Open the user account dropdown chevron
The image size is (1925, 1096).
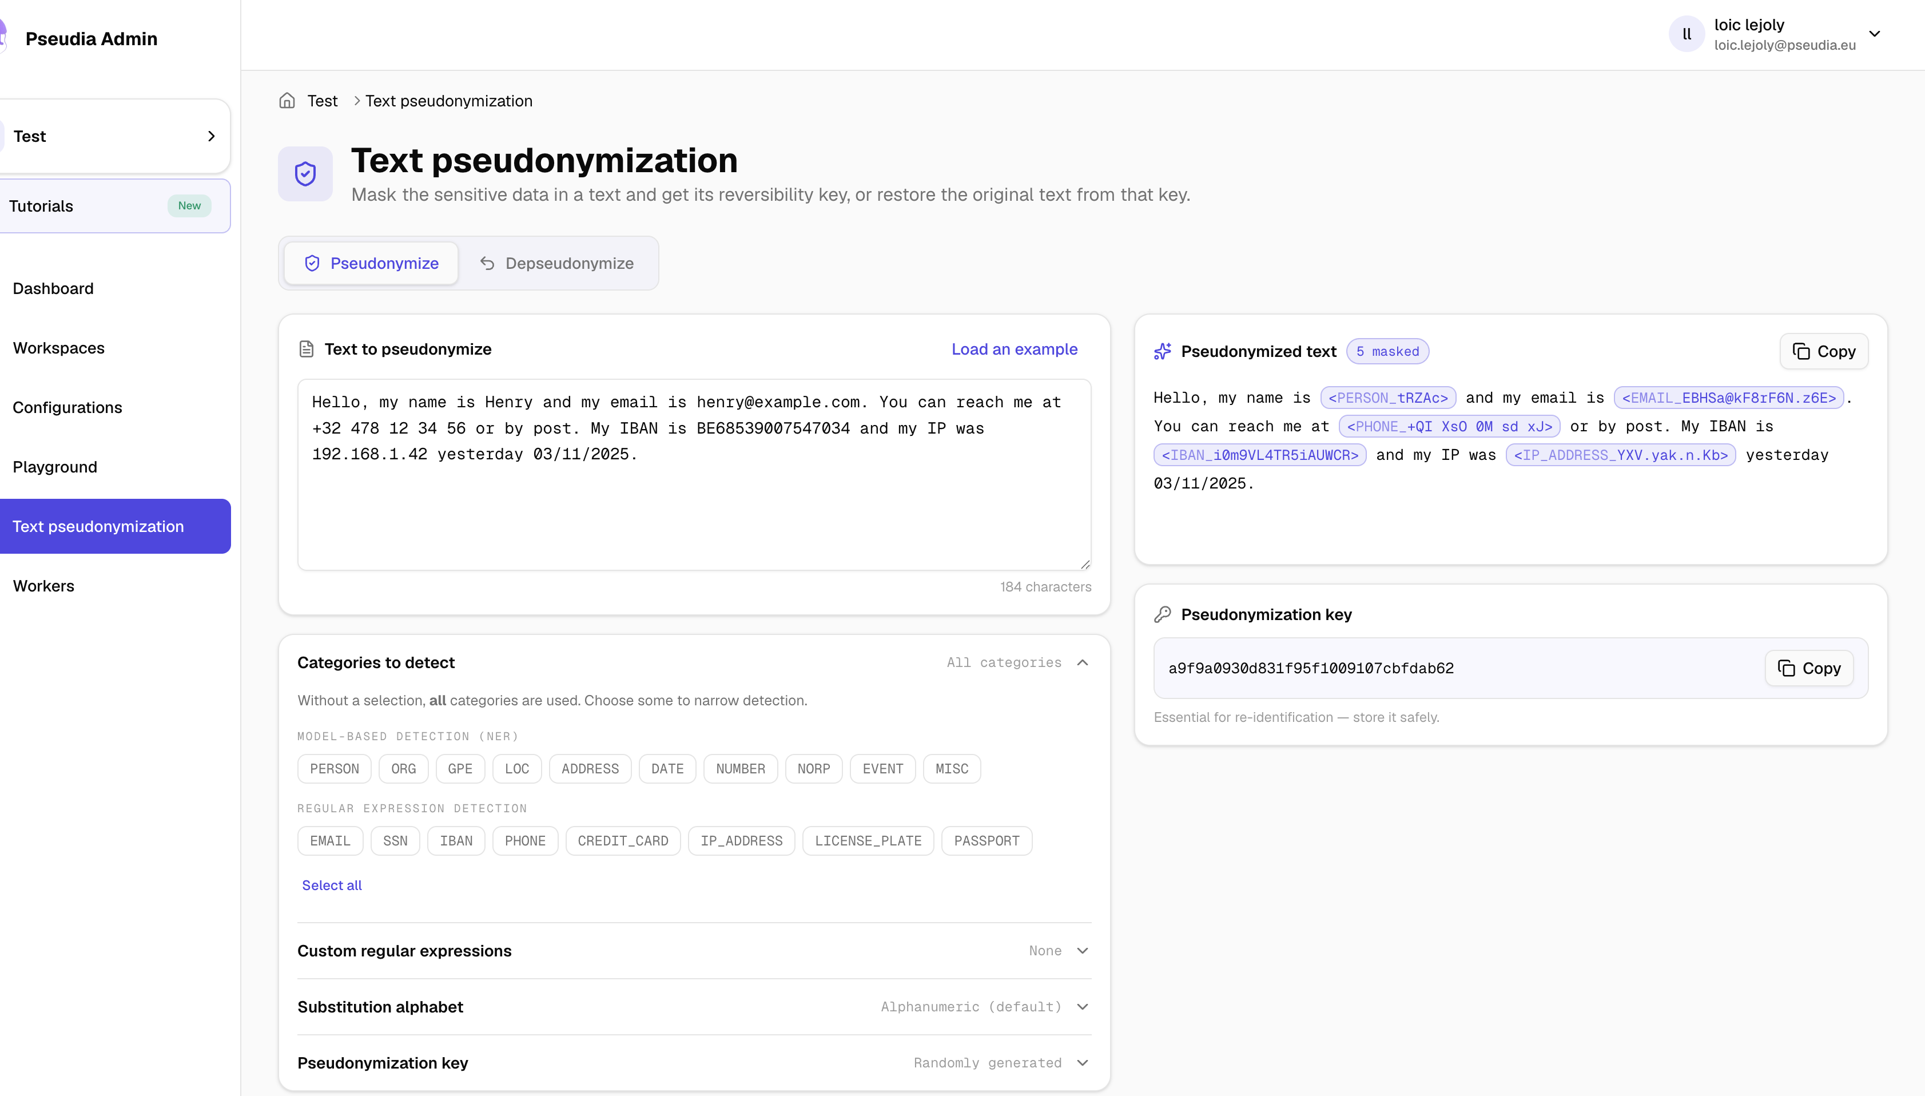tap(1875, 34)
